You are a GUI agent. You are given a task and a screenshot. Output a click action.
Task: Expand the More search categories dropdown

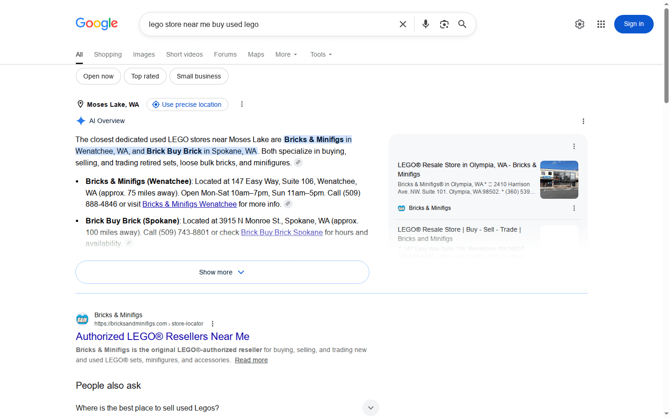[x=286, y=54]
